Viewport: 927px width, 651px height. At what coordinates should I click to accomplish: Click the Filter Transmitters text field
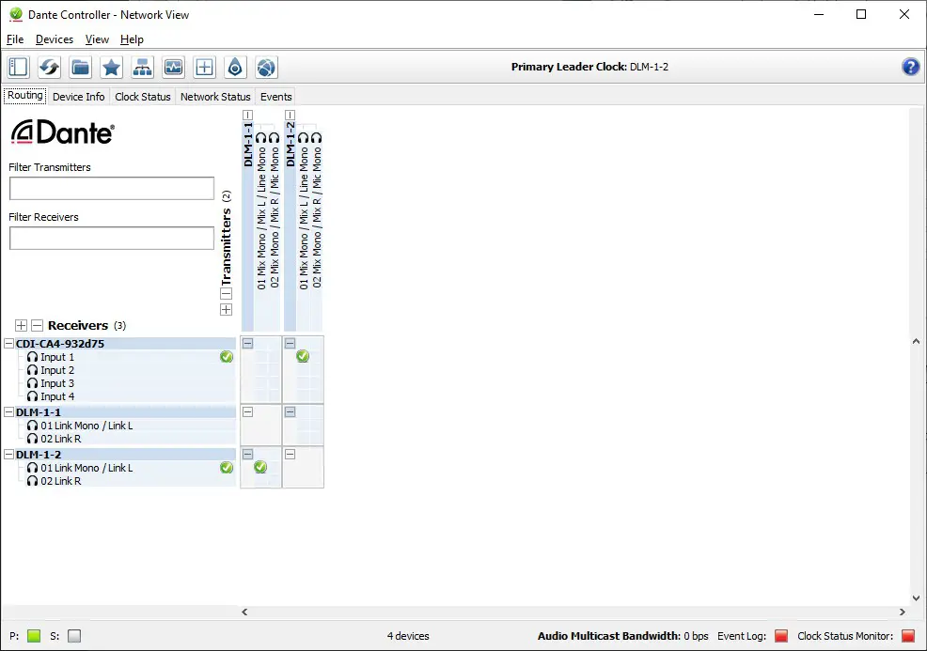112,189
